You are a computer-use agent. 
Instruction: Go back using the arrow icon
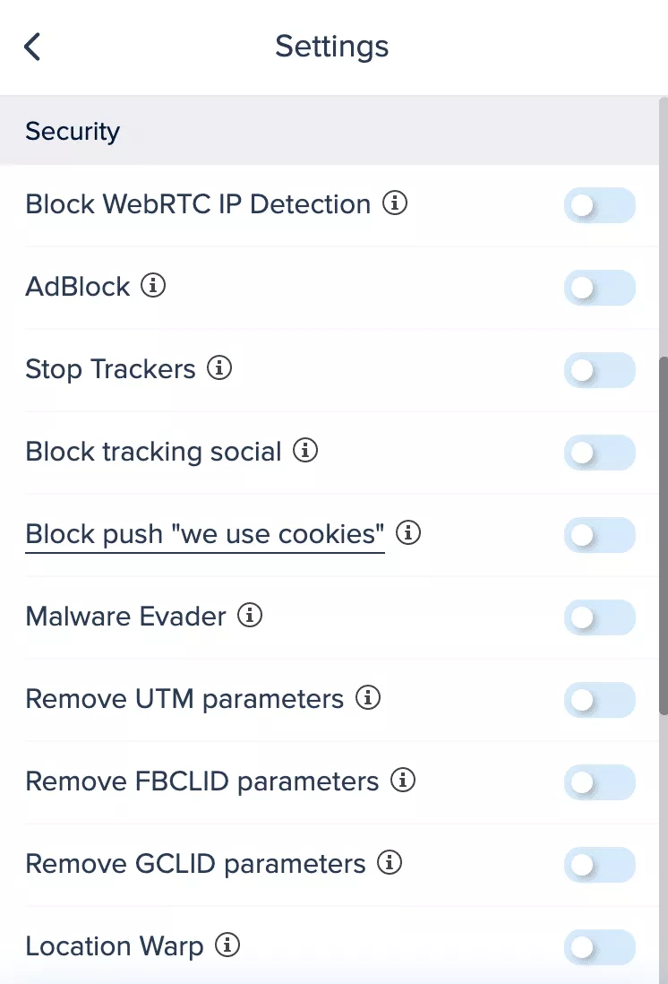pyautogui.click(x=32, y=47)
